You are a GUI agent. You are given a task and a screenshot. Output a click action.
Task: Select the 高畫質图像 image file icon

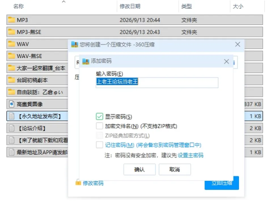tap(11, 104)
